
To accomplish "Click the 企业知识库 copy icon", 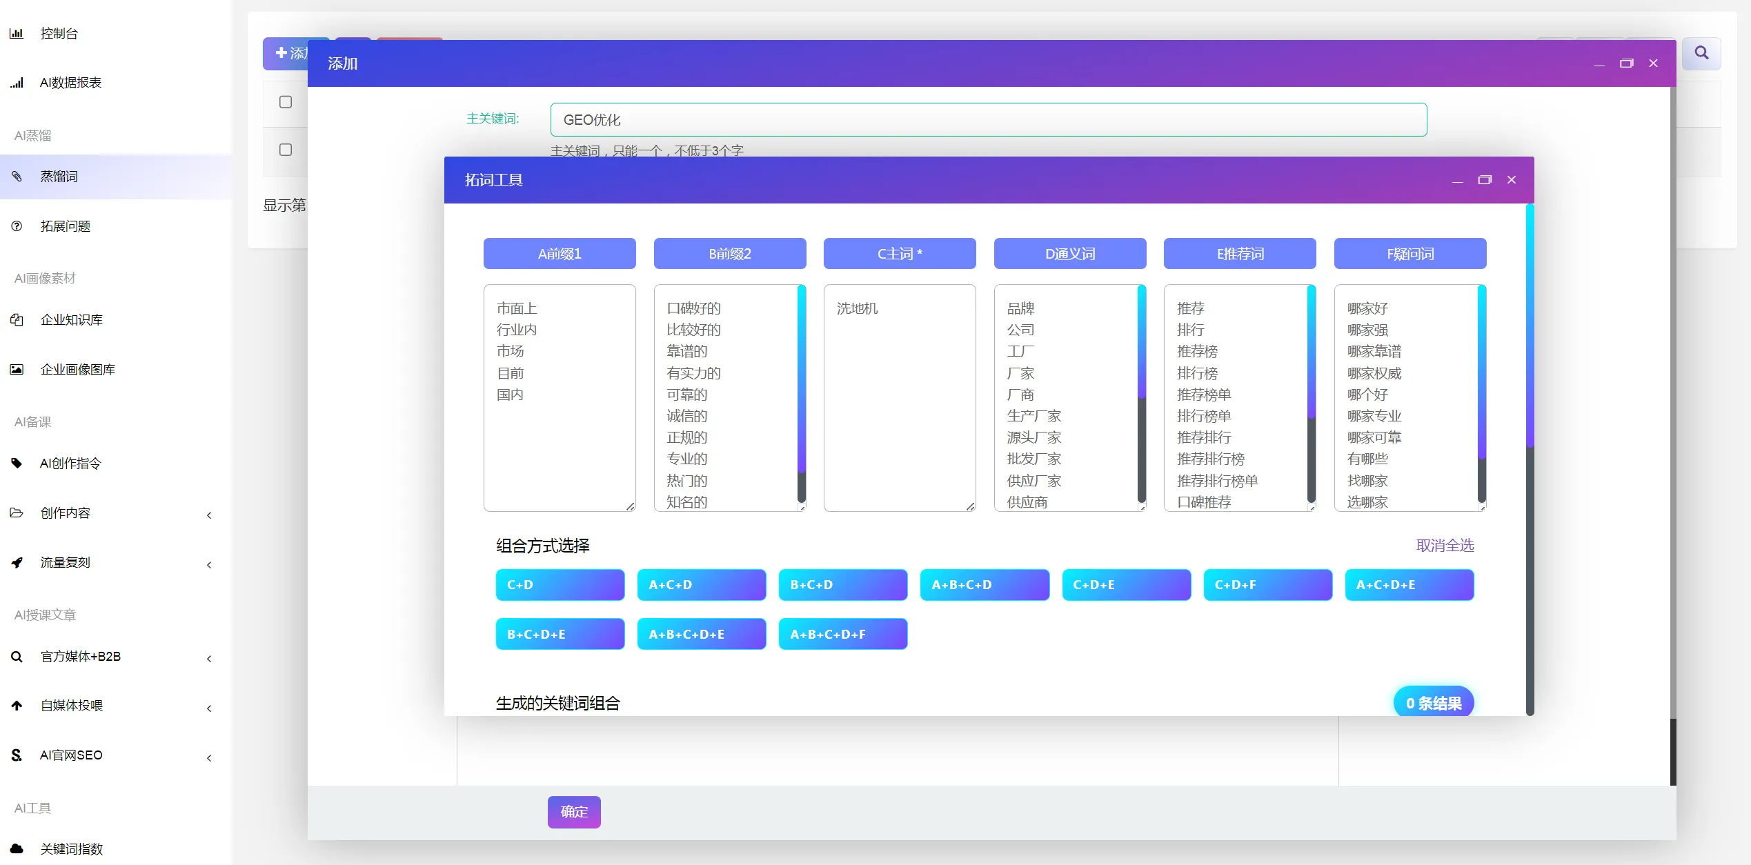I will pos(17,320).
